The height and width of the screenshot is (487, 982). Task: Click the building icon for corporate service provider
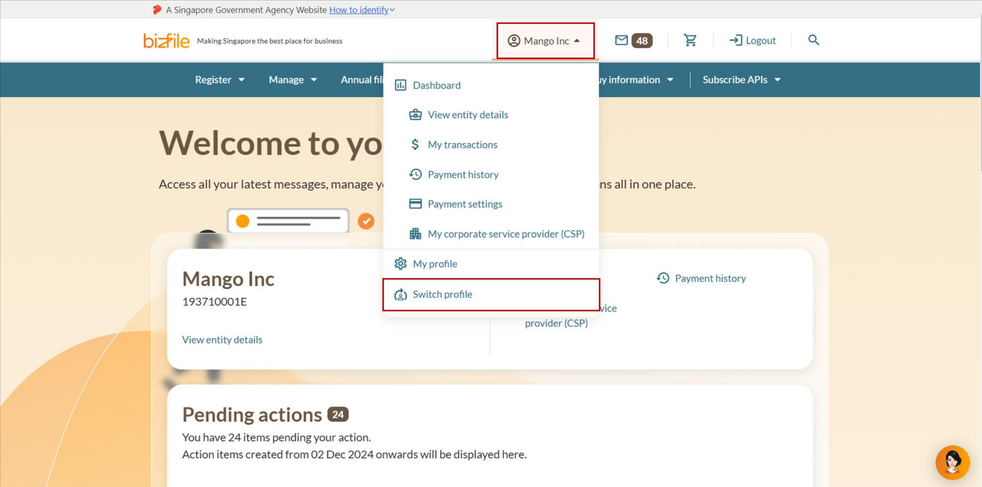415,234
